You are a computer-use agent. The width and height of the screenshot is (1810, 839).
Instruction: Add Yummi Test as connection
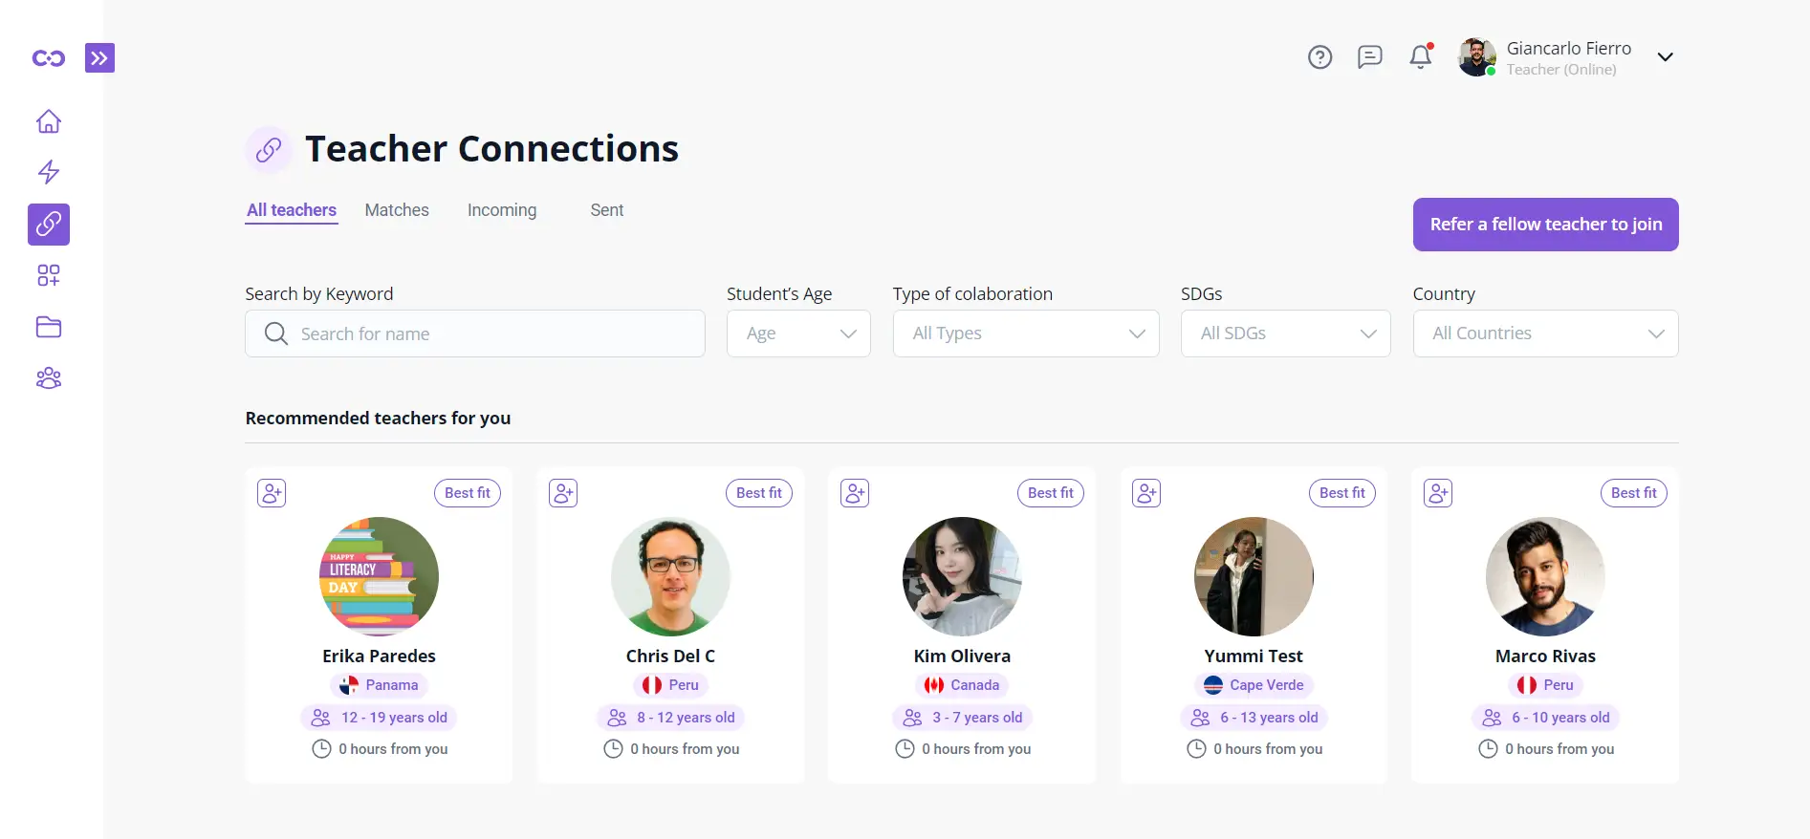click(1146, 493)
